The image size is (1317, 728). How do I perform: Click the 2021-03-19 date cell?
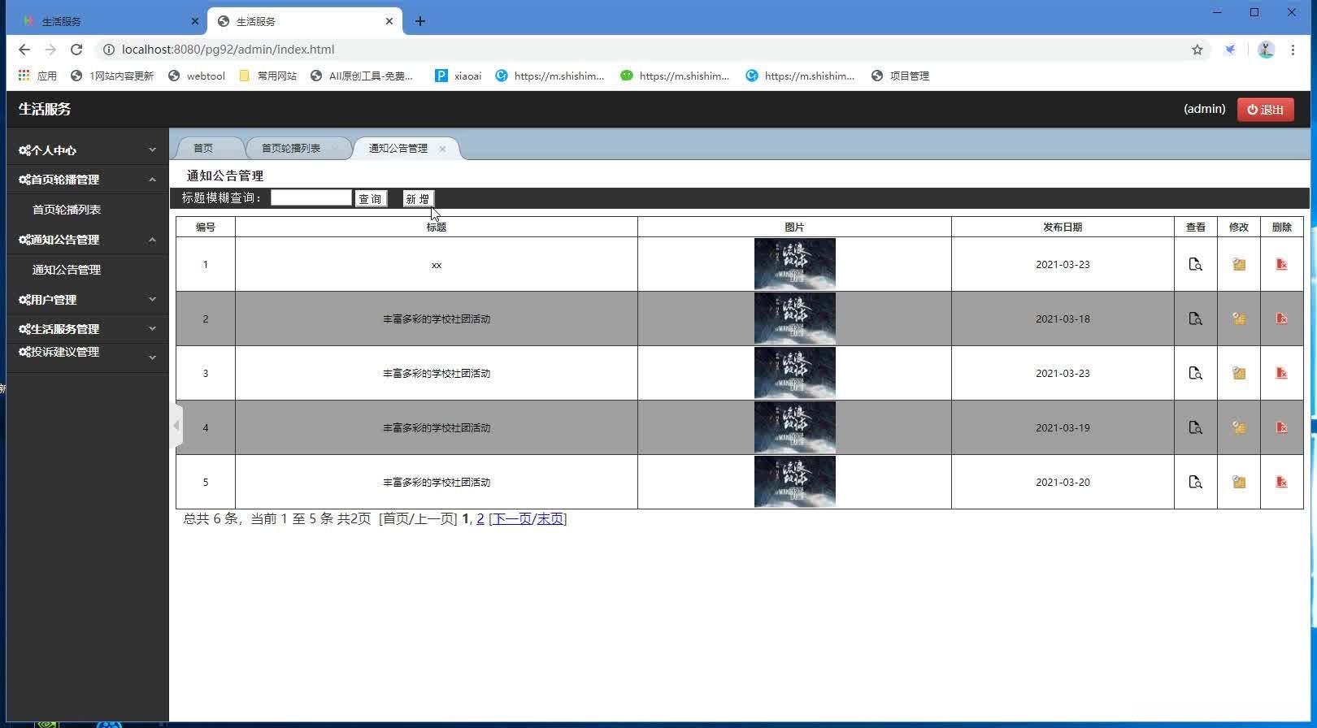click(x=1063, y=427)
